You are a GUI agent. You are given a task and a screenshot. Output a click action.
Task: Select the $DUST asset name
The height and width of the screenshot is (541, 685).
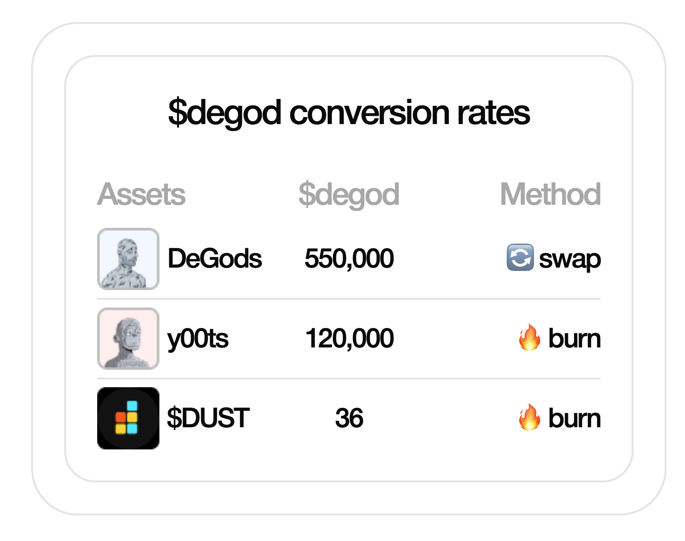[x=208, y=418]
